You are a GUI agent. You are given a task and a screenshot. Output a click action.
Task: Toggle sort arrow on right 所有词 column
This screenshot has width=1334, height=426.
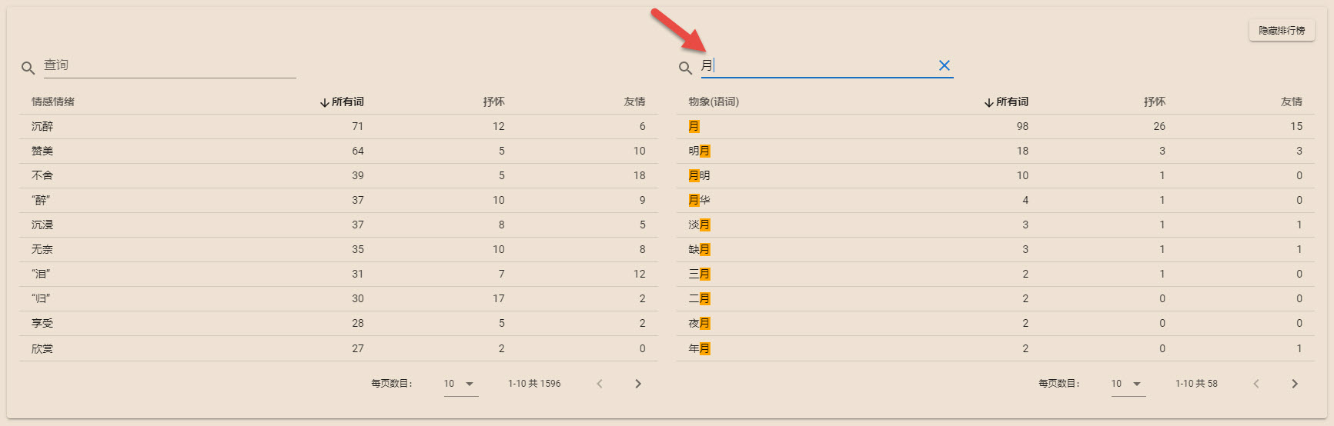(x=988, y=102)
